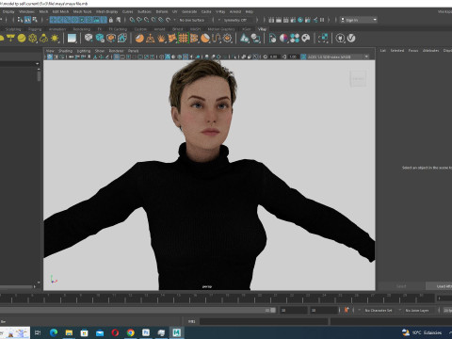Toggle select by object type mode
The width and height of the screenshot is (452, 339).
point(27,20)
